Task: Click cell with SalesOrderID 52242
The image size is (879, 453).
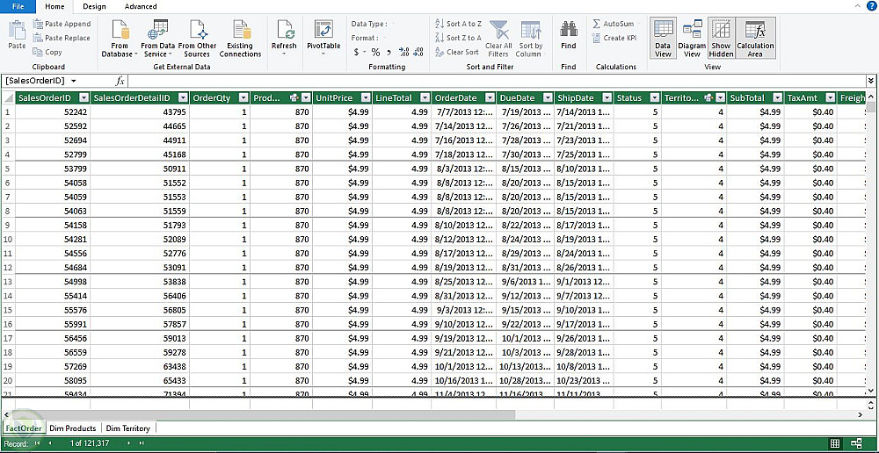Action: pos(52,112)
